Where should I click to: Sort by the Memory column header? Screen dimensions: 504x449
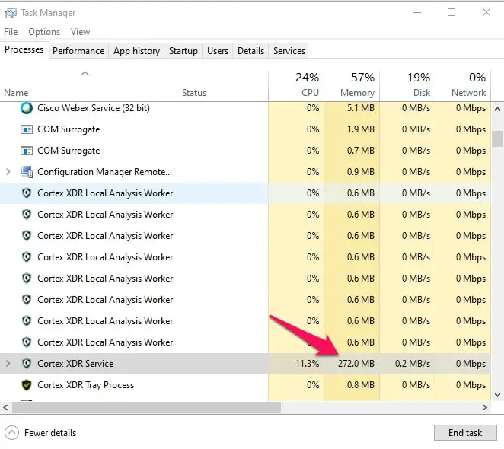[x=352, y=85]
